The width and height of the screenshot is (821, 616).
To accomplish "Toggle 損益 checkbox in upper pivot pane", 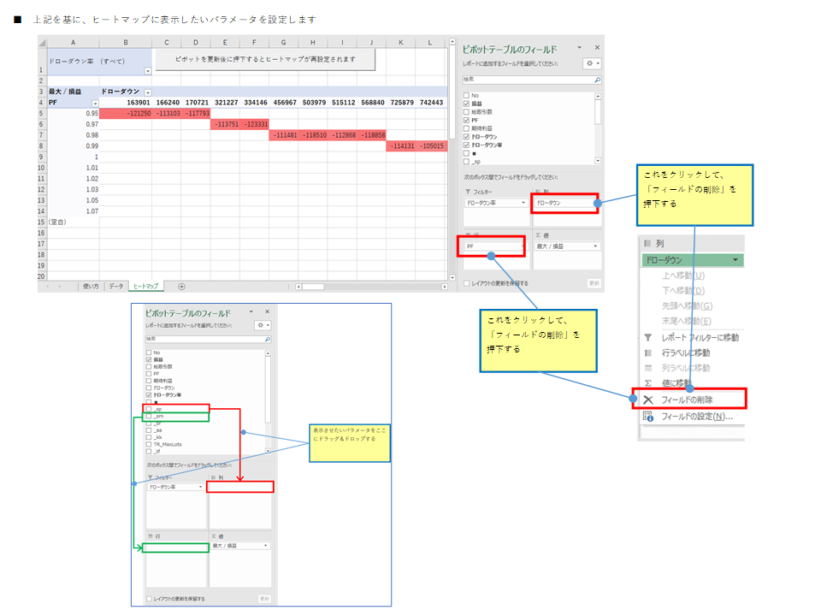I will pyautogui.click(x=467, y=104).
